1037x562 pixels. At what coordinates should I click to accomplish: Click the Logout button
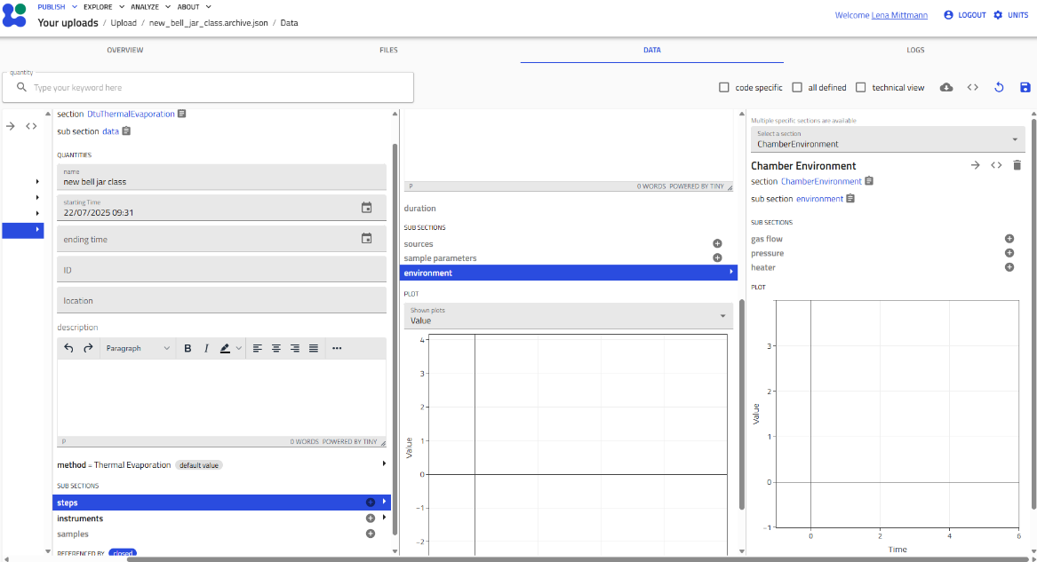coord(965,15)
